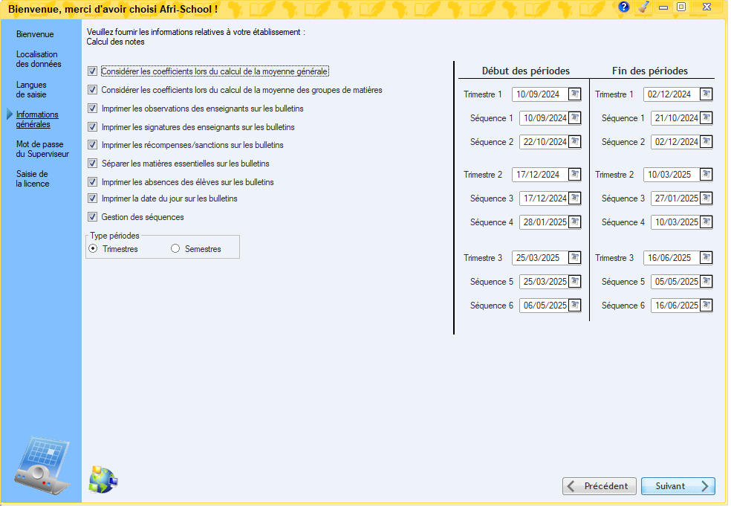Open the help question mark icon
Screen dimensions: 731x507
(x=626, y=7)
